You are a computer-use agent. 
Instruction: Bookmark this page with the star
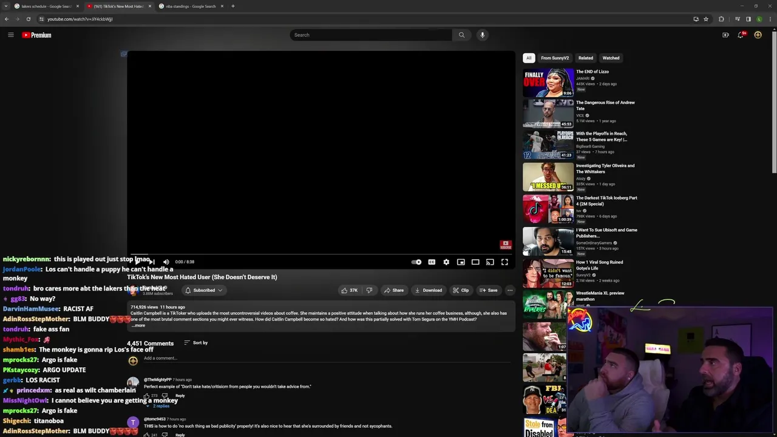point(706,19)
